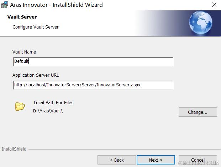The width and height of the screenshot is (221, 167).
Task: Go to the previous step with Back
Action: [x=117, y=160]
